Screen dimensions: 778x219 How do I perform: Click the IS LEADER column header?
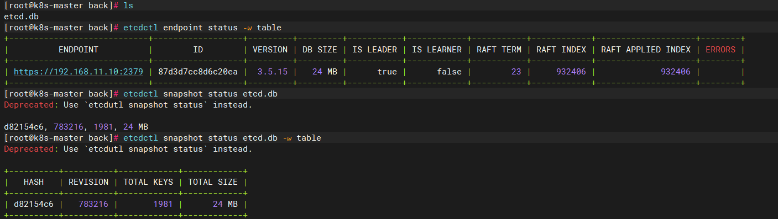click(x=374, y=50)
